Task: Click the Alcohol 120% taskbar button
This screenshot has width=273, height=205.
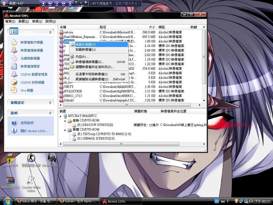Action: 121,201
